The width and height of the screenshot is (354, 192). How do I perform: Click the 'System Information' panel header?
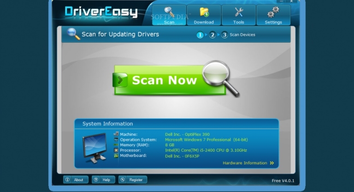click(108, 124)
